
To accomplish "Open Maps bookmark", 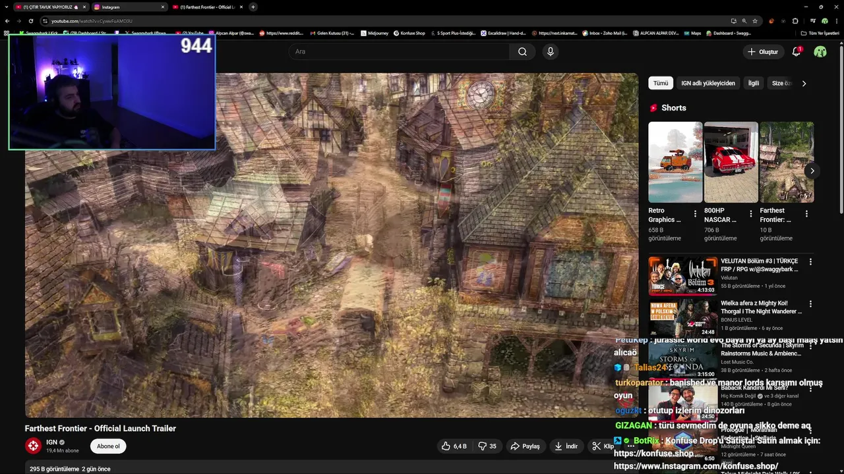I will point(692,33).
